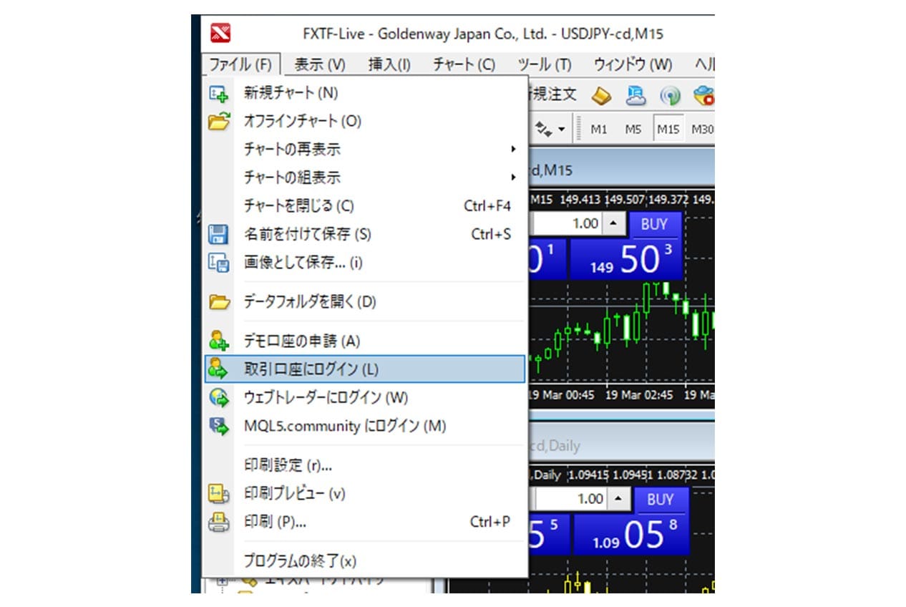Click the gold book icon in toolbar
The height and width of the screenshot is (607, 906).
click(600, 94)
